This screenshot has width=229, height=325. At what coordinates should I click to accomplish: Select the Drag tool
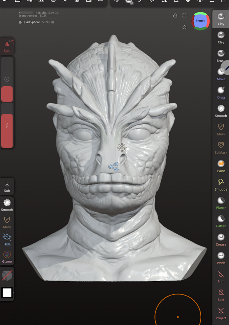click(x=221, y=92)
